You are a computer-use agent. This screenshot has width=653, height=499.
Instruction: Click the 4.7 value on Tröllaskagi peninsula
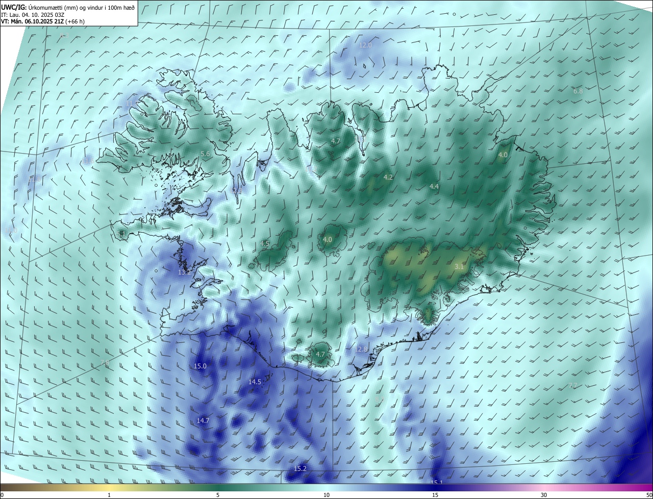[x=336, y=141]
